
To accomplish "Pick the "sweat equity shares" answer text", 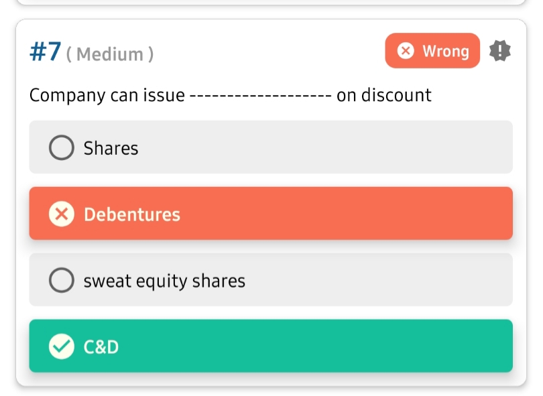I will 164,281.
